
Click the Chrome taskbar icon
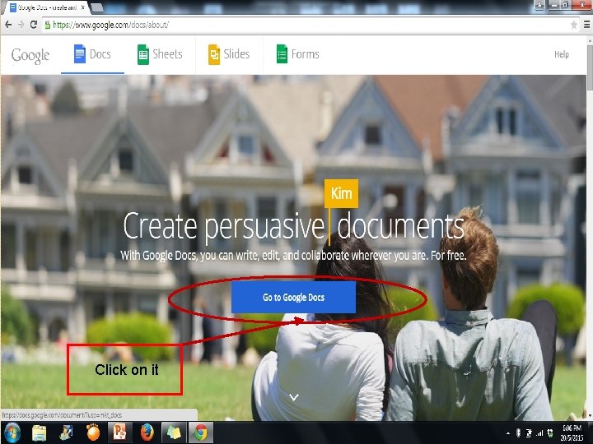201,432
